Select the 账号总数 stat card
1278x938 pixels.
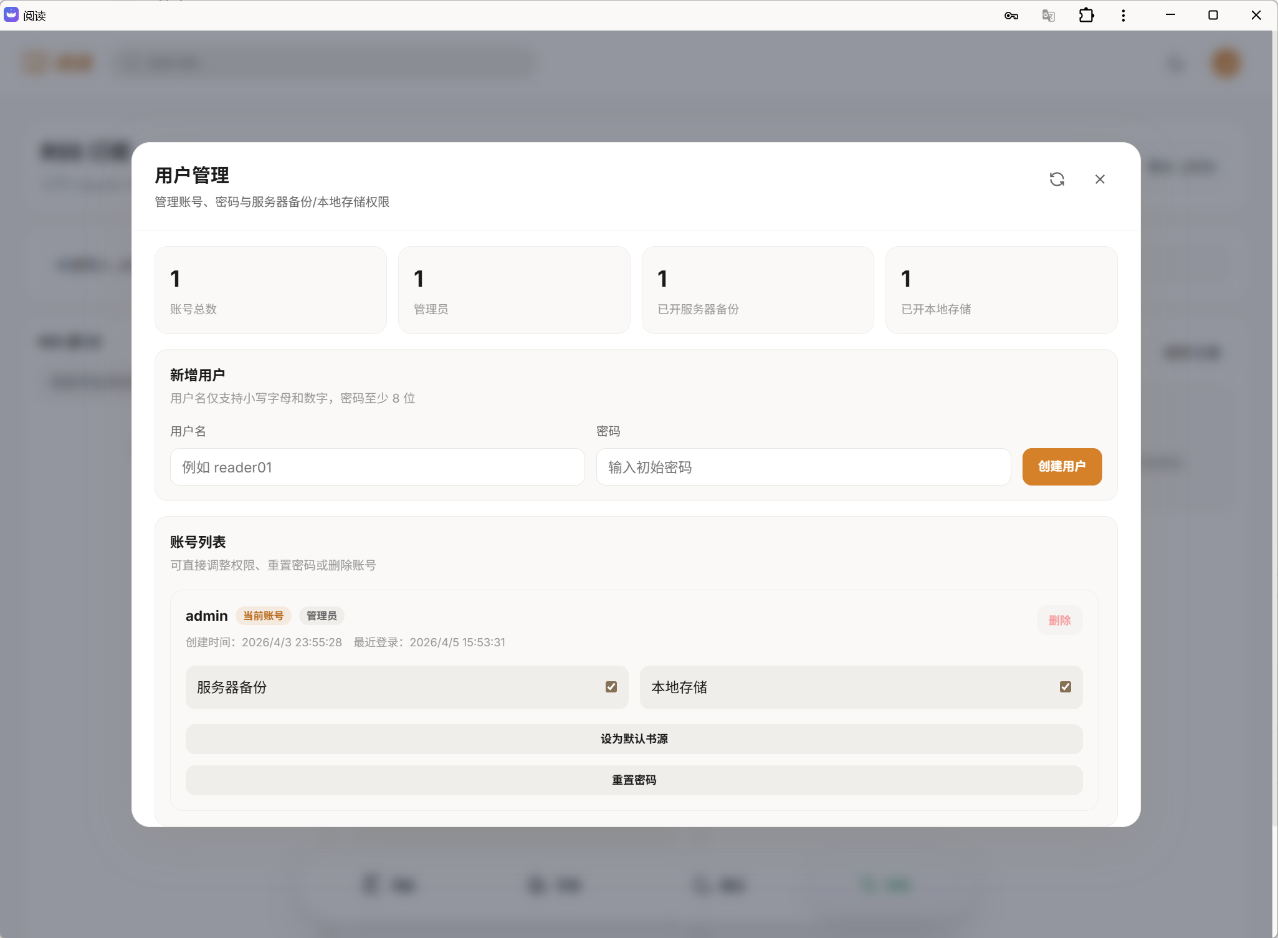coord(270,290)
